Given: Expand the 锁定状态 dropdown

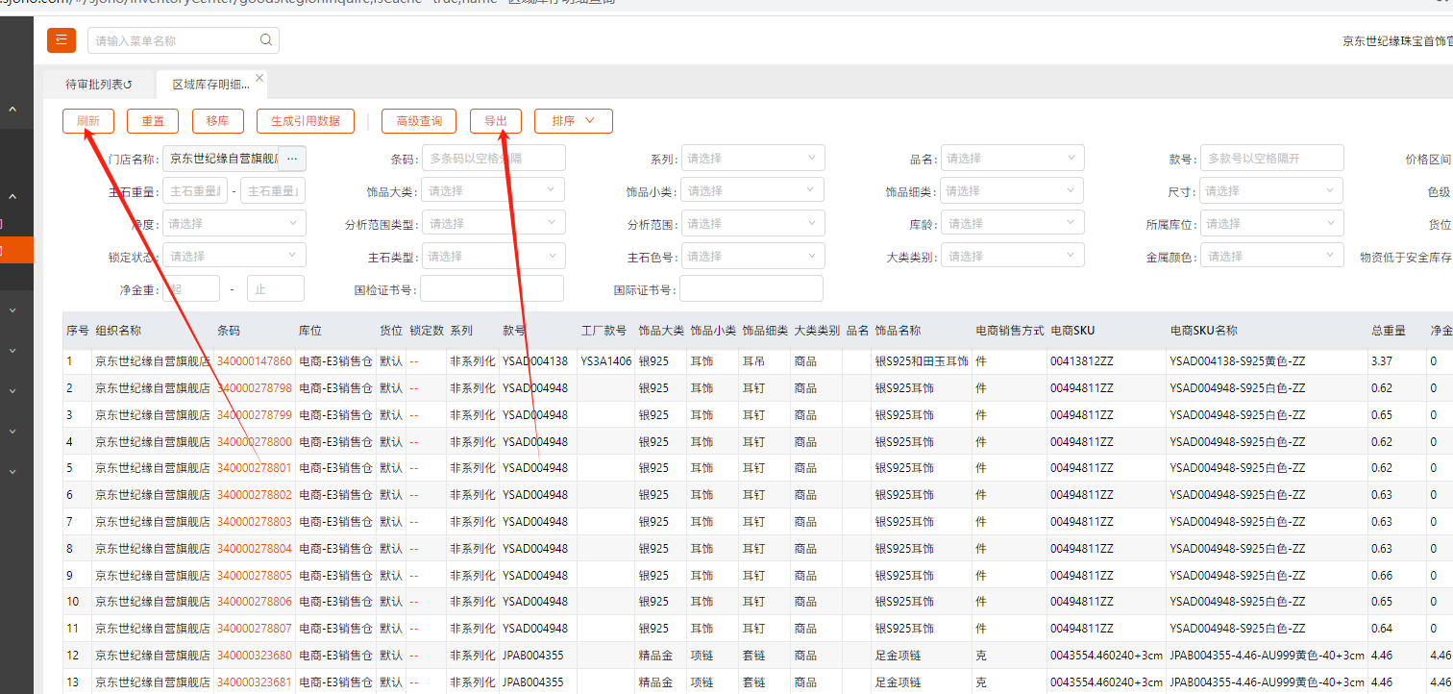Looking at the screenshot, I should tap(234, 256).
